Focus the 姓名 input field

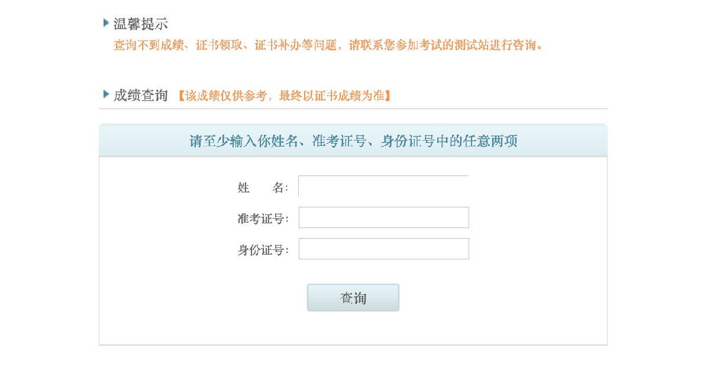383,186
